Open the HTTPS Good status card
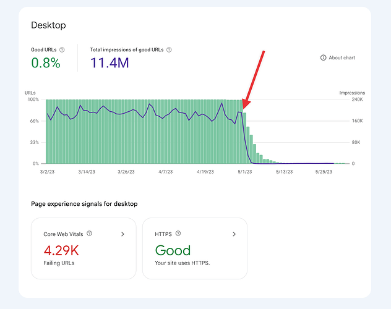The image size is (391, 309). (x=195, y=248)
